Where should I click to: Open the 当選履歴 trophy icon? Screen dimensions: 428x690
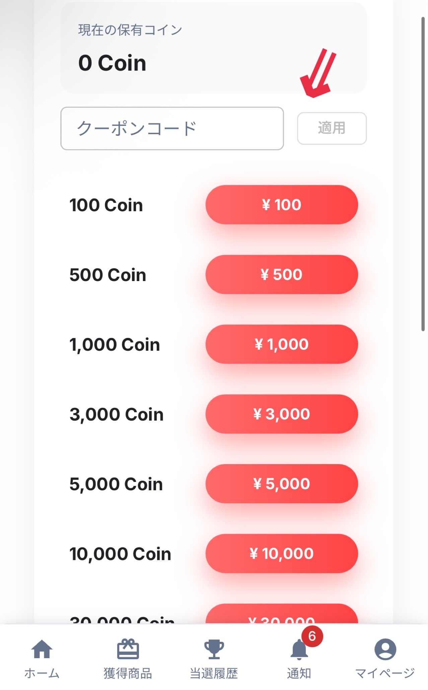pos(214,649)
